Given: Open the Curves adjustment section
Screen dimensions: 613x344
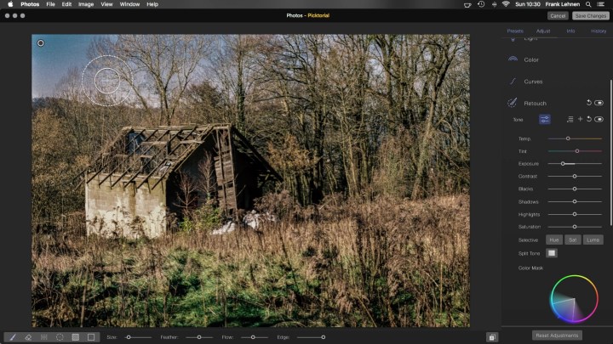Looking at the screenshot, I should 533,82.
